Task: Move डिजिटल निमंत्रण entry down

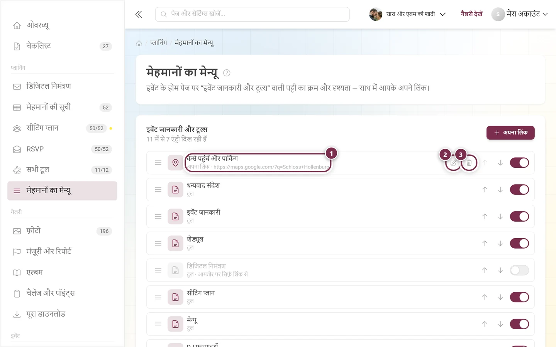Action: pos(500,270)
